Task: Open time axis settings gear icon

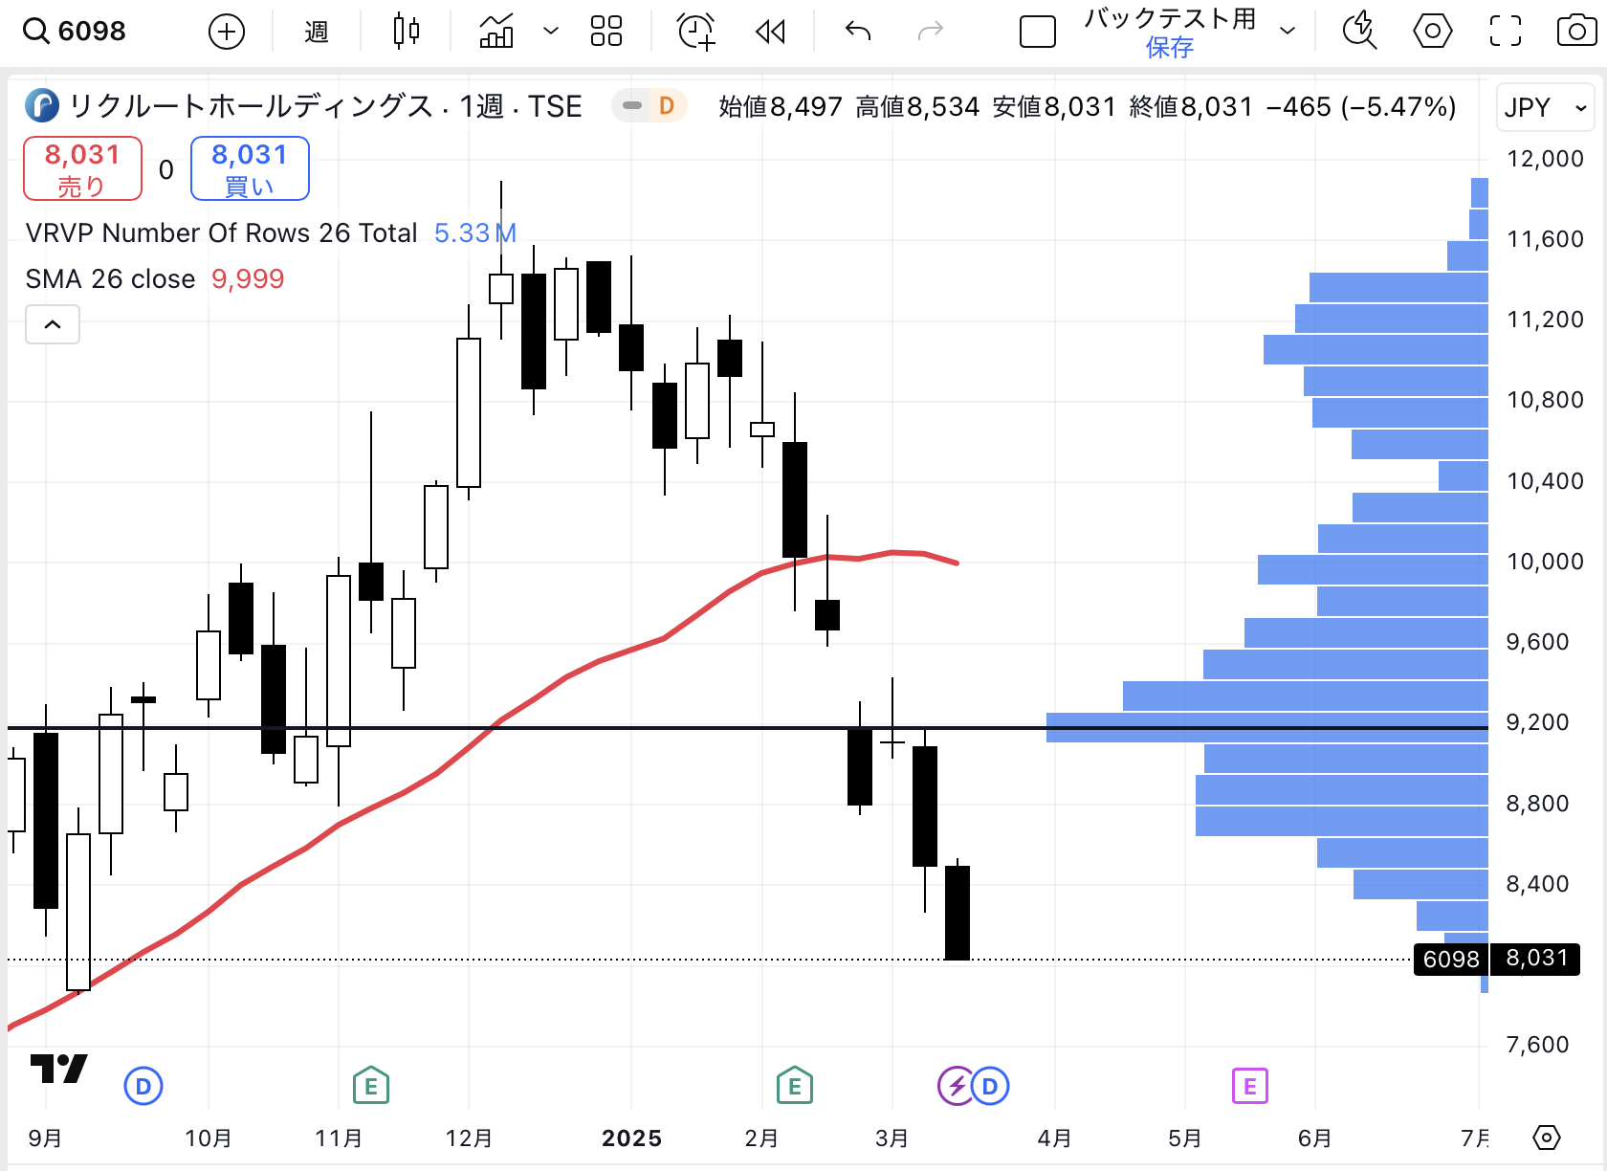Action: pyautogui.click(x=1547, y=1138)
